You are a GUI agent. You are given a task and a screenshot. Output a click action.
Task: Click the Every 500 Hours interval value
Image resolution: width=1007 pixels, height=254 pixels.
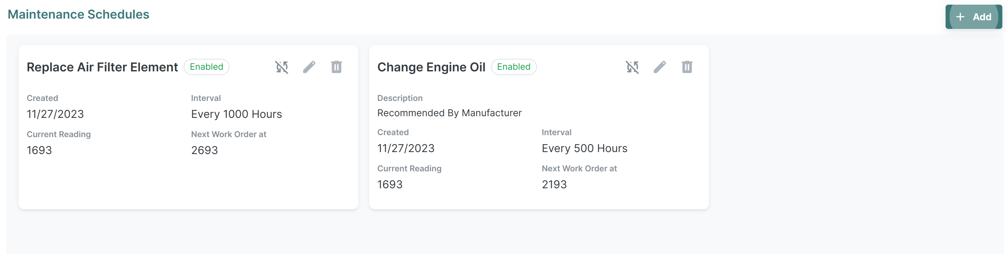584,148
